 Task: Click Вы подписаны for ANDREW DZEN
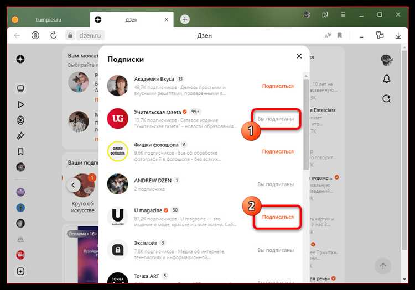pos(276,184)
